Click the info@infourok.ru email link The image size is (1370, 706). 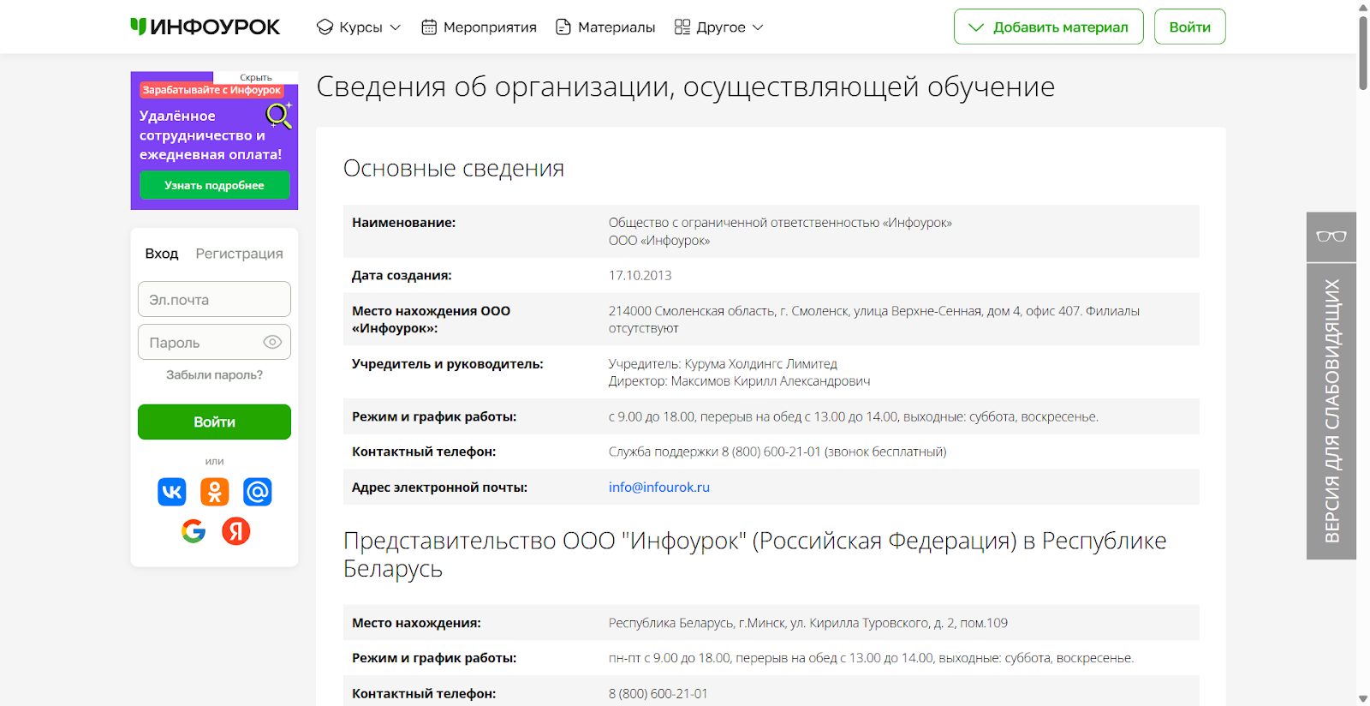(x=658, y=487)
